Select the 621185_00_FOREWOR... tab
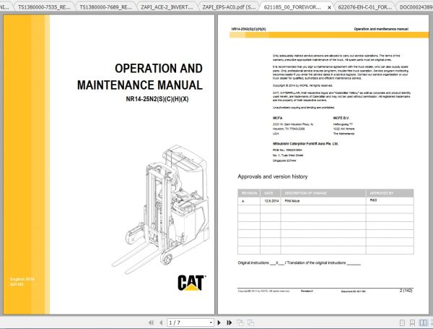 292,7
